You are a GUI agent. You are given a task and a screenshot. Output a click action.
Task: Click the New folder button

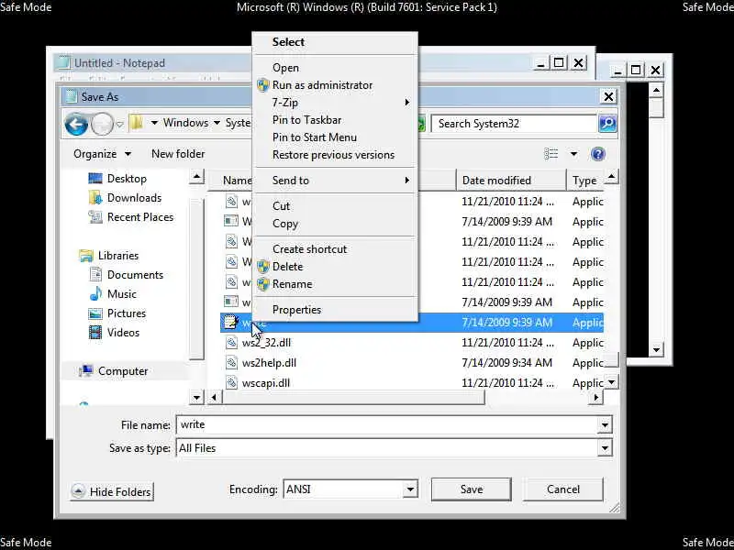[x=178, y=154]
